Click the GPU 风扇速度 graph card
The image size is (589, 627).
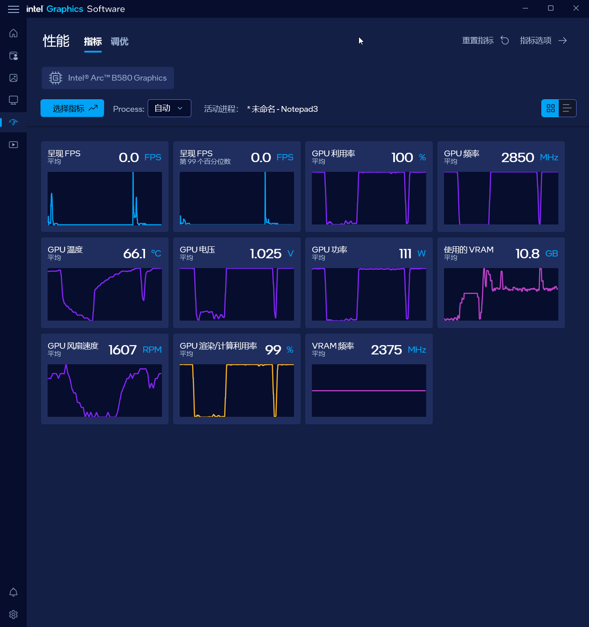point(105,379)
